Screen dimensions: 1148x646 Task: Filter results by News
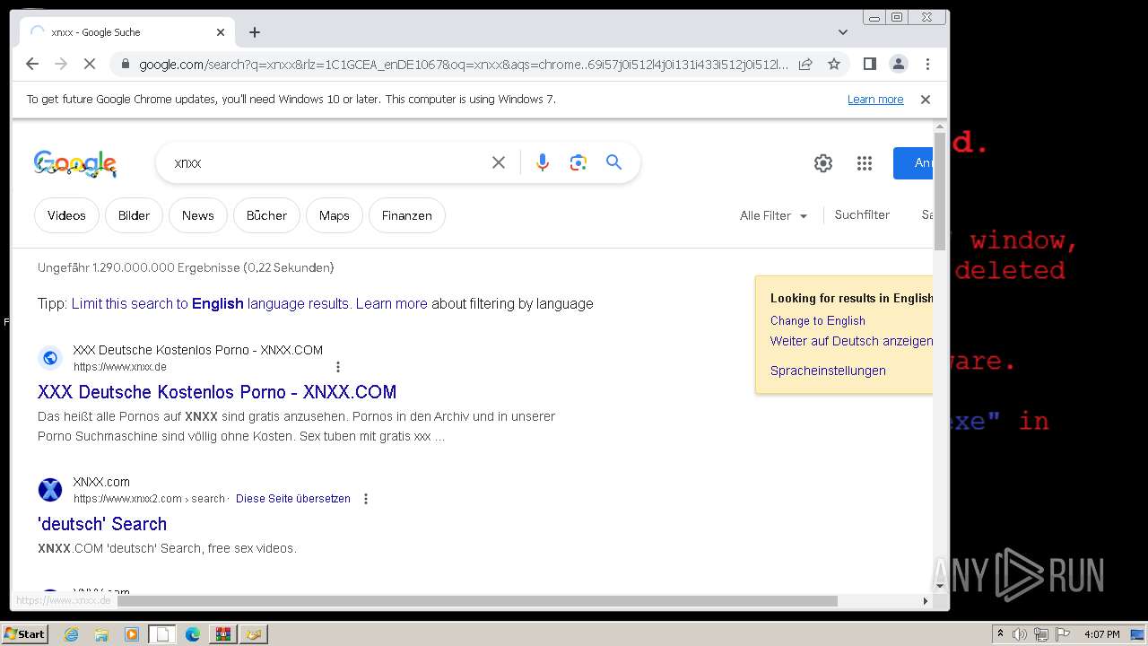point(197,215)
